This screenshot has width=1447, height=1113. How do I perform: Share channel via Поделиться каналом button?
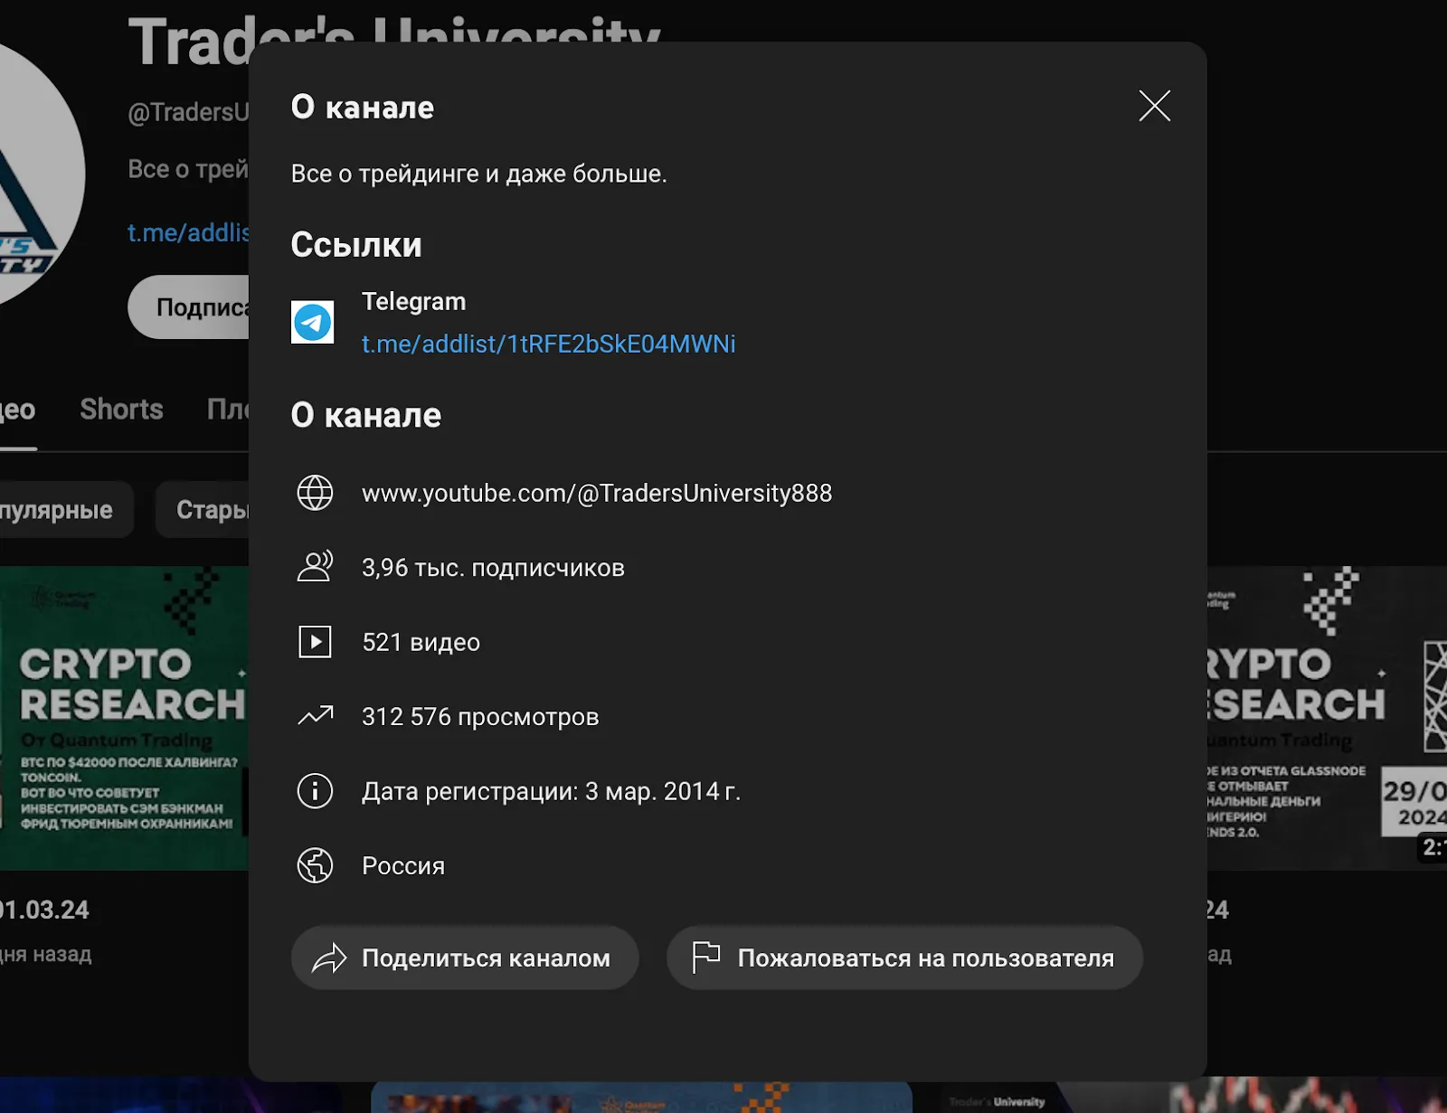pyautogui.click(x=465, y=957)
